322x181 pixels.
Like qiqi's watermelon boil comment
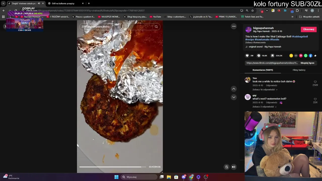[x=315, y=99]
